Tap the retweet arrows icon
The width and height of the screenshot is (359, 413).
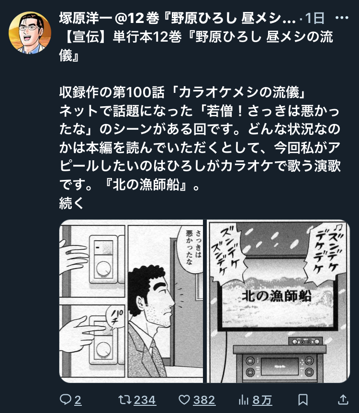tap(124, 400)
